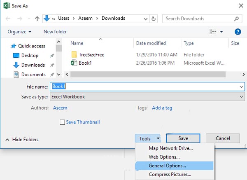
Task: Click the horizontal scrollbar right arrow
Action: pyautogui.click(x=244, y=74)
